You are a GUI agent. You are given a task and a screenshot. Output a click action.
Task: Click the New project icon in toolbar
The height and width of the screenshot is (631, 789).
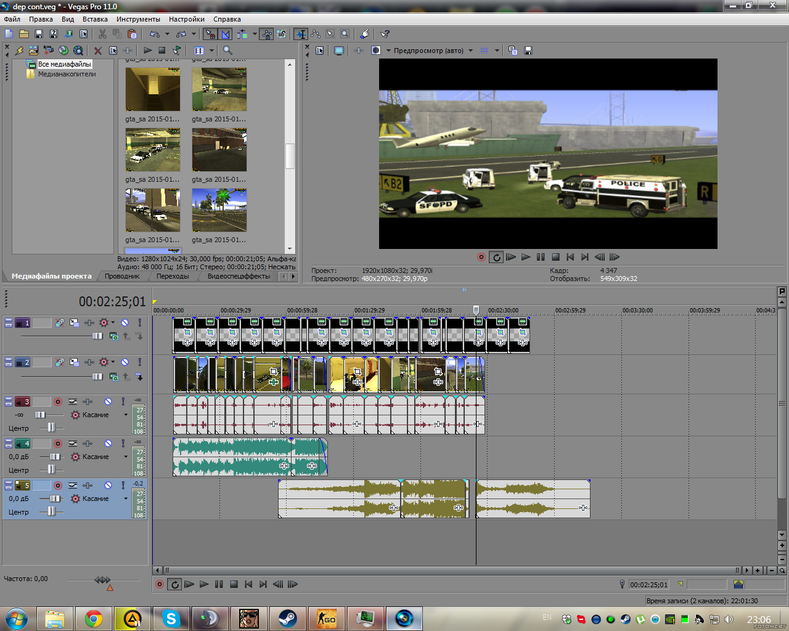9,34
